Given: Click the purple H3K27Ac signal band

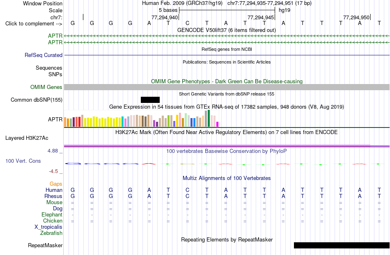Looking at the screenshot, I should point(227,146).
